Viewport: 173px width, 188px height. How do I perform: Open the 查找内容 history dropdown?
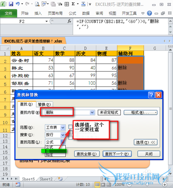coord(92,113)
